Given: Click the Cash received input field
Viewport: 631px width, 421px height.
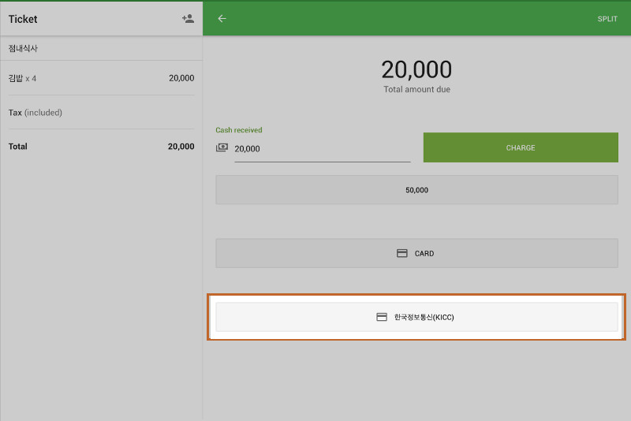Looking at the screenshot, I should [323, 149].
